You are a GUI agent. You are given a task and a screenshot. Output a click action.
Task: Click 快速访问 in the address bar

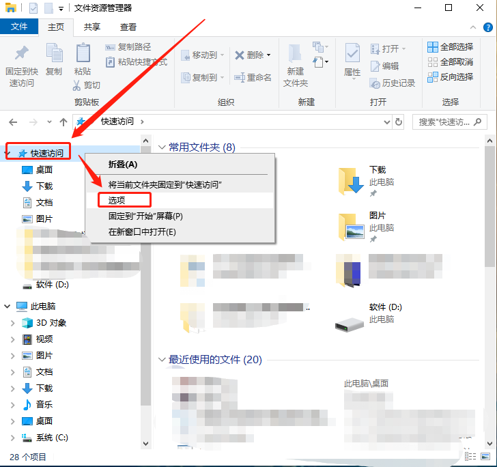pos(117,122)
